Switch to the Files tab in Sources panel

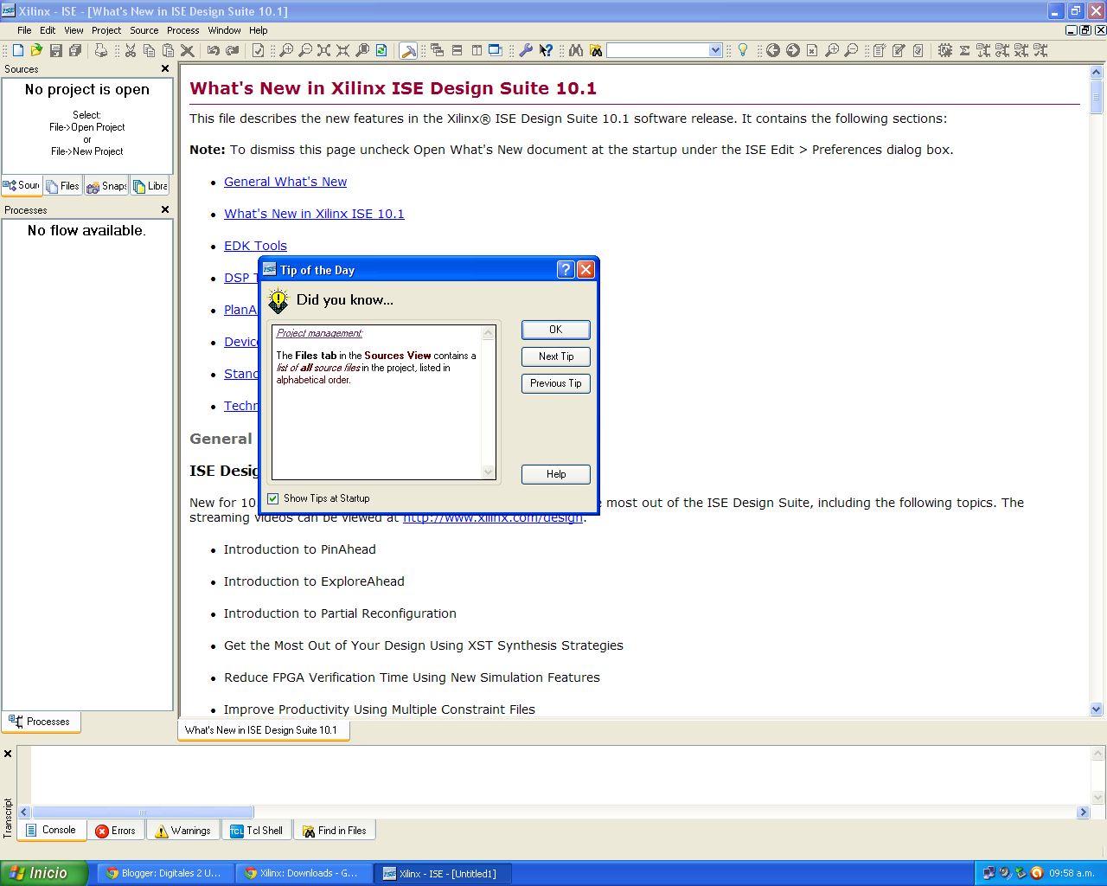pos(63,186)
